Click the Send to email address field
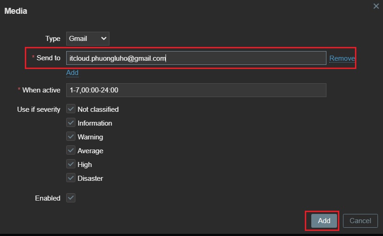This screenshot has height=236, width=383. (x=196, y=58)
